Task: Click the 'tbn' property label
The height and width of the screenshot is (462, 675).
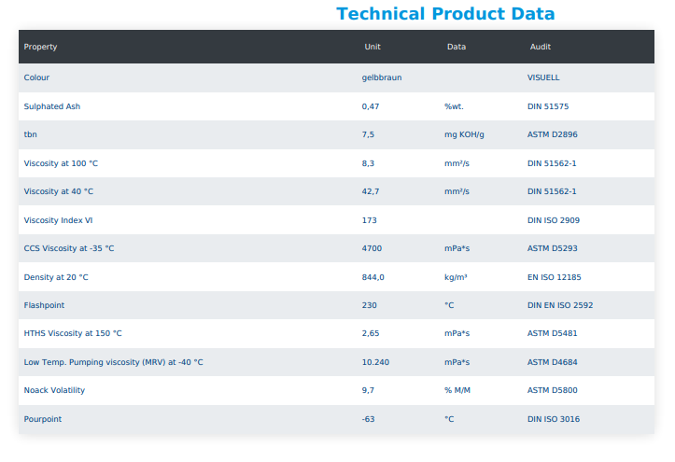Action: 30,134
